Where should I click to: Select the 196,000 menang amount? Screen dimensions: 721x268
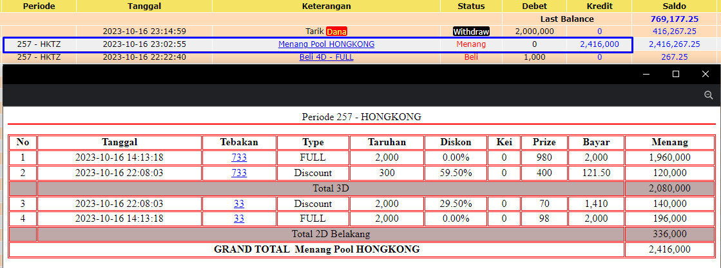669,219
